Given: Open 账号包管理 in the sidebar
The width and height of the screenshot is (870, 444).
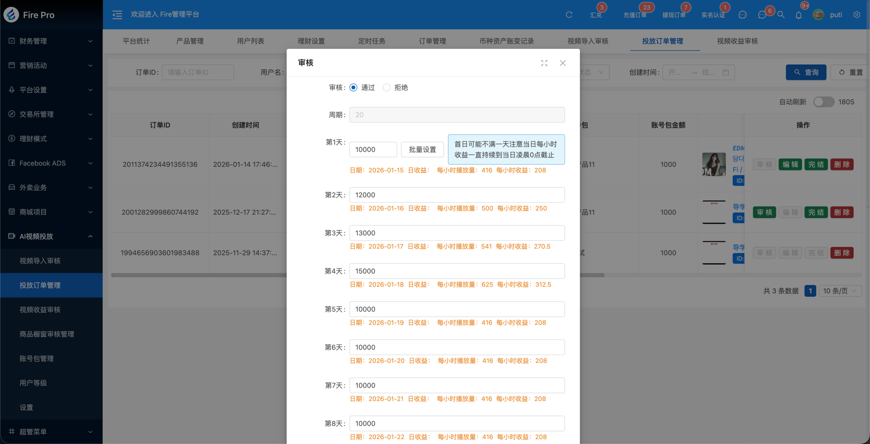Looking at the screenshot, I should click(37, 358).
